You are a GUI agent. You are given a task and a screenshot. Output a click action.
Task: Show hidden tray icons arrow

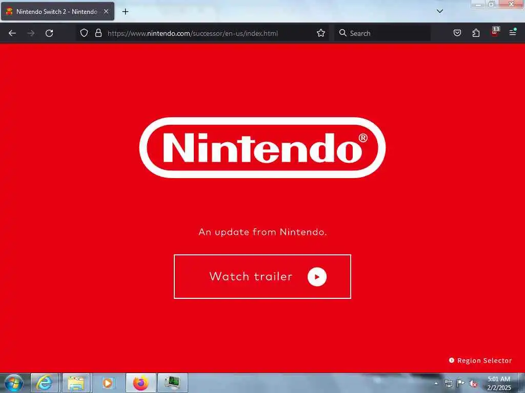click(x=436, y=383)
